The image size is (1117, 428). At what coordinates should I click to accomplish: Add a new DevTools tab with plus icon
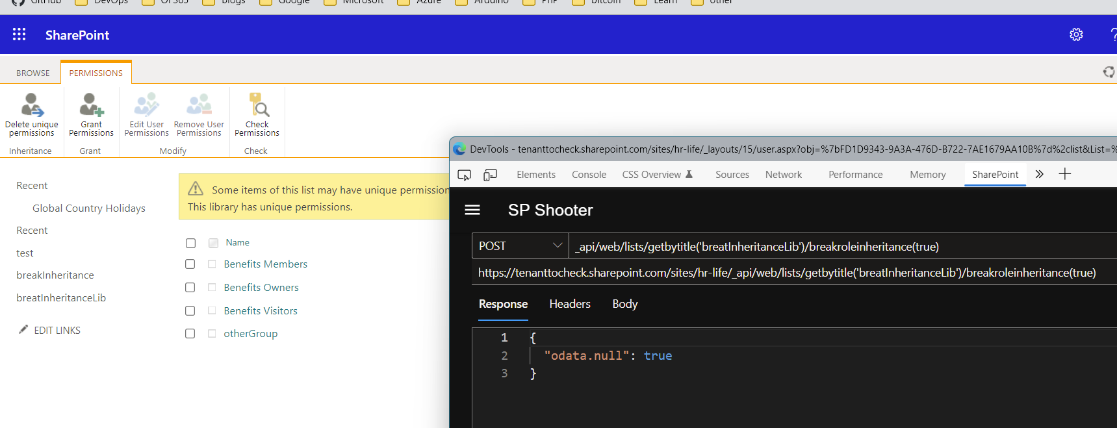tap(1064, 174)
